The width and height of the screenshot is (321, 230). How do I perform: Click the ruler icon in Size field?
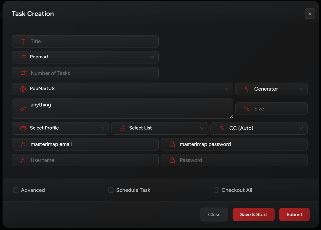[247, 109]
